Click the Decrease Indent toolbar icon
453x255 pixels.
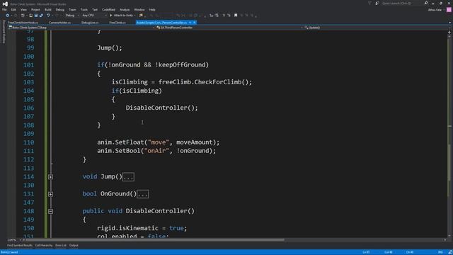coord(211,16)
